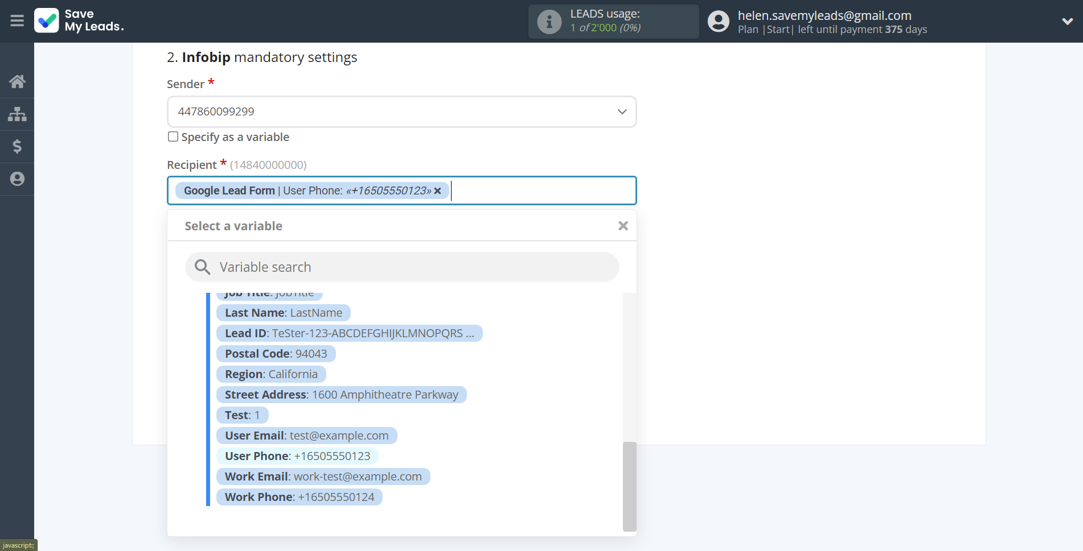
Task: Open the billing dollar sidebar icon
Action: tap(17, 147)
